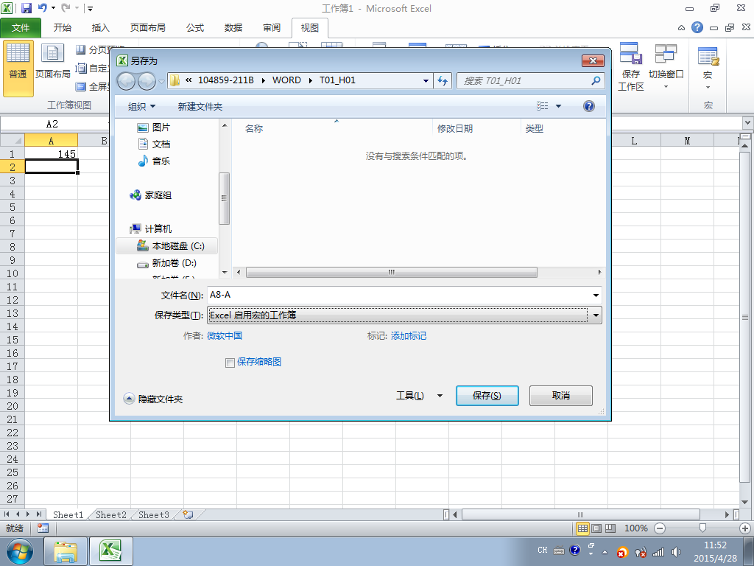
Task: Click the Page Break Preview status bar icon
Action: click(x=610, y=528)
